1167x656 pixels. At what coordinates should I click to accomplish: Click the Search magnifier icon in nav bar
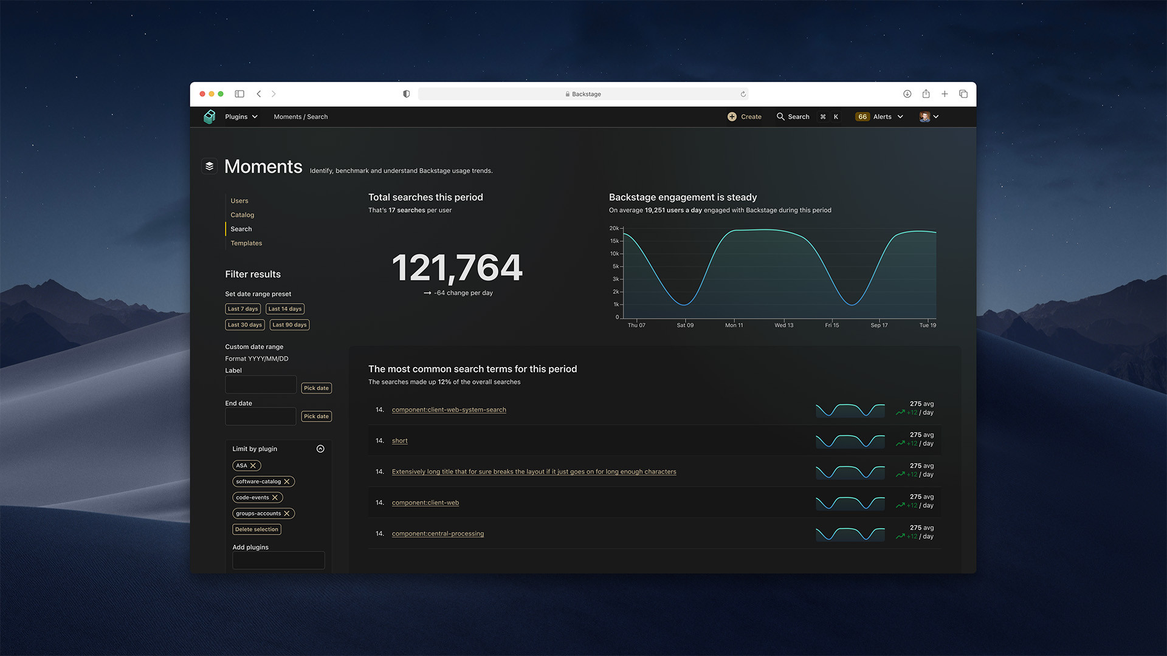(x=780, y=116)
